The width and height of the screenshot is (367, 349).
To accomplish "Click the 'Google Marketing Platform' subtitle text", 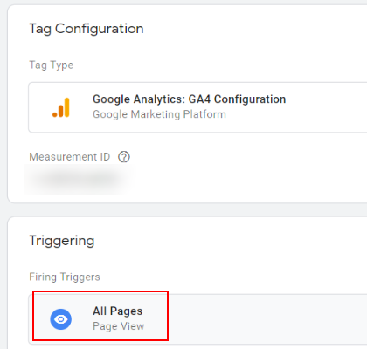I will coord(159,114).
